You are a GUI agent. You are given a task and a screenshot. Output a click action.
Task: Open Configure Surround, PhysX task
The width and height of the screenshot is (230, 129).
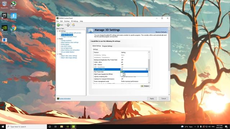pos(69,37)
